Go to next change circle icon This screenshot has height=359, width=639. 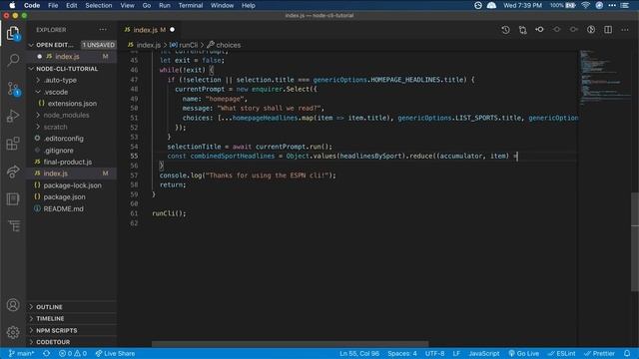(574, 30)
